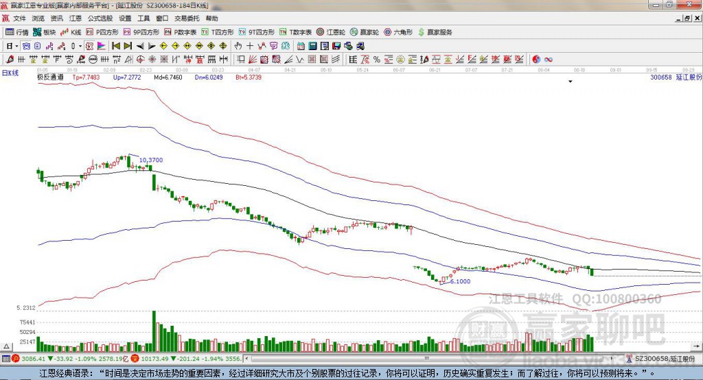Open the 工具 menu
The height and width of the screenshot is (380, 703).
point(143,19)
